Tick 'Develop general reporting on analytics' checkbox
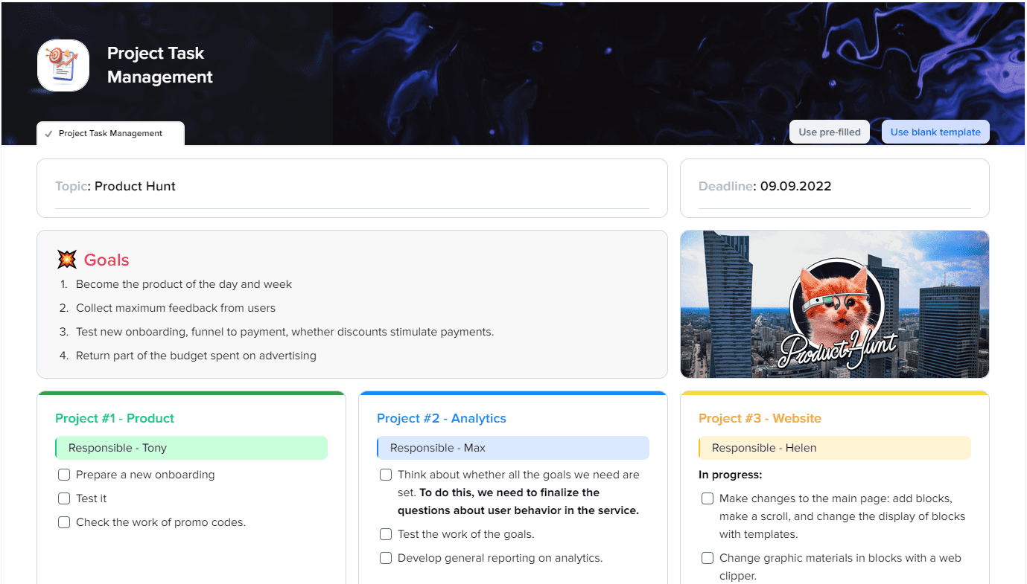 [386, 558]
